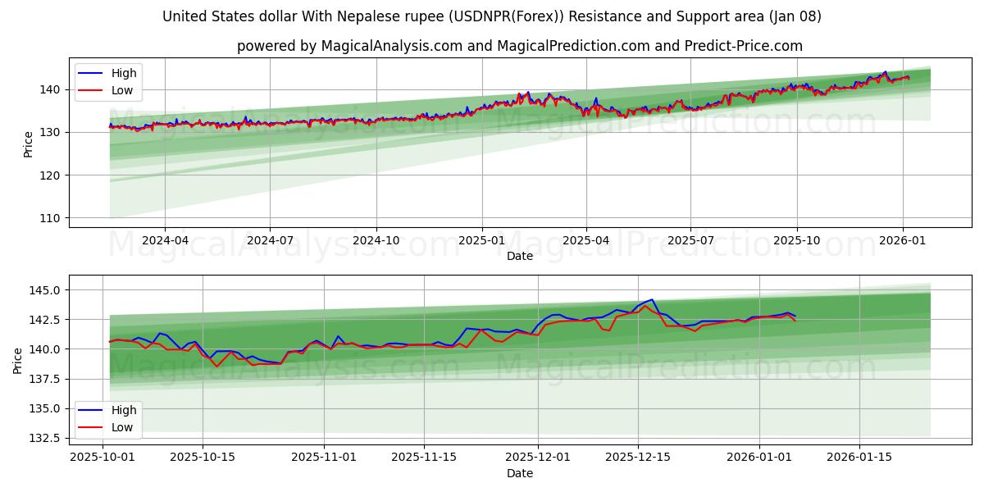The height and width of the screenshot is (492, 984).
Task: Click the Date axis label on bottom chart
Action: (x=522, y=473)
